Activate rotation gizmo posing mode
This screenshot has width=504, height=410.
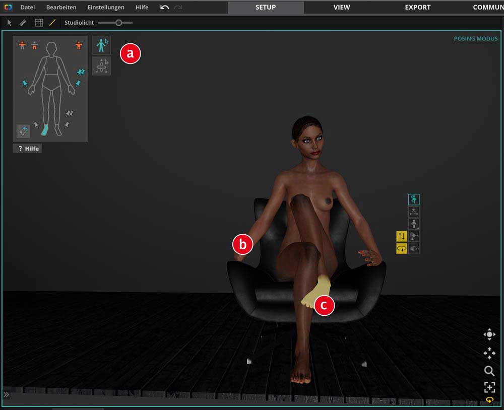pyautogui.click(x=102, y=66)
